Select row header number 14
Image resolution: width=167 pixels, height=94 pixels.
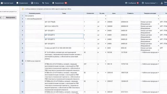point(22,85)
